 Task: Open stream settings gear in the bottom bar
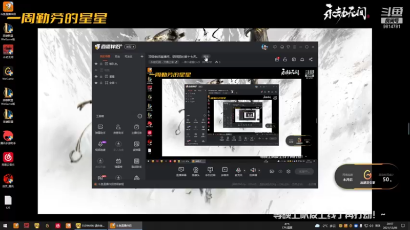click(x=289, y=171)
